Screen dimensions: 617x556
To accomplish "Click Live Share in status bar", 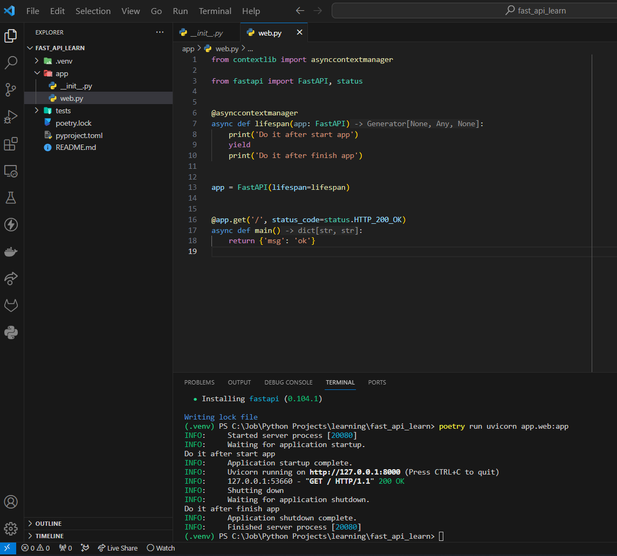I will point(118,548).
